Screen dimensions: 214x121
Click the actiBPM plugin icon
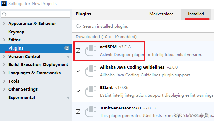coord(91,51)
